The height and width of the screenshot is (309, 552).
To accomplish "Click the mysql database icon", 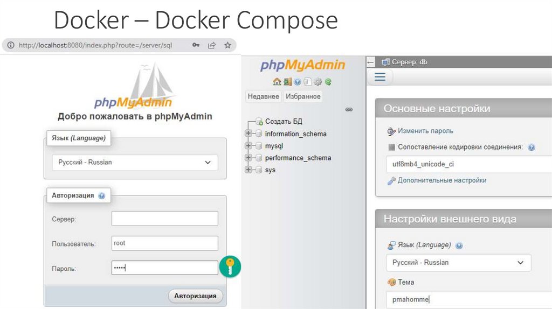I will pyautogui.click(x=259, y=145).
